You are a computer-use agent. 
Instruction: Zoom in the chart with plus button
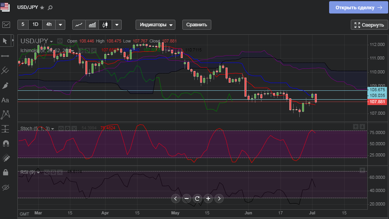click(208, 199)
